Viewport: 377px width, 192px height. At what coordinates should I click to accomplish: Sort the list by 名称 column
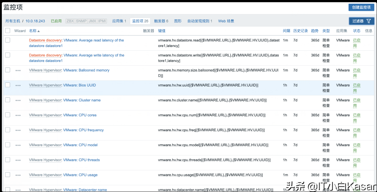click(34, 31)
